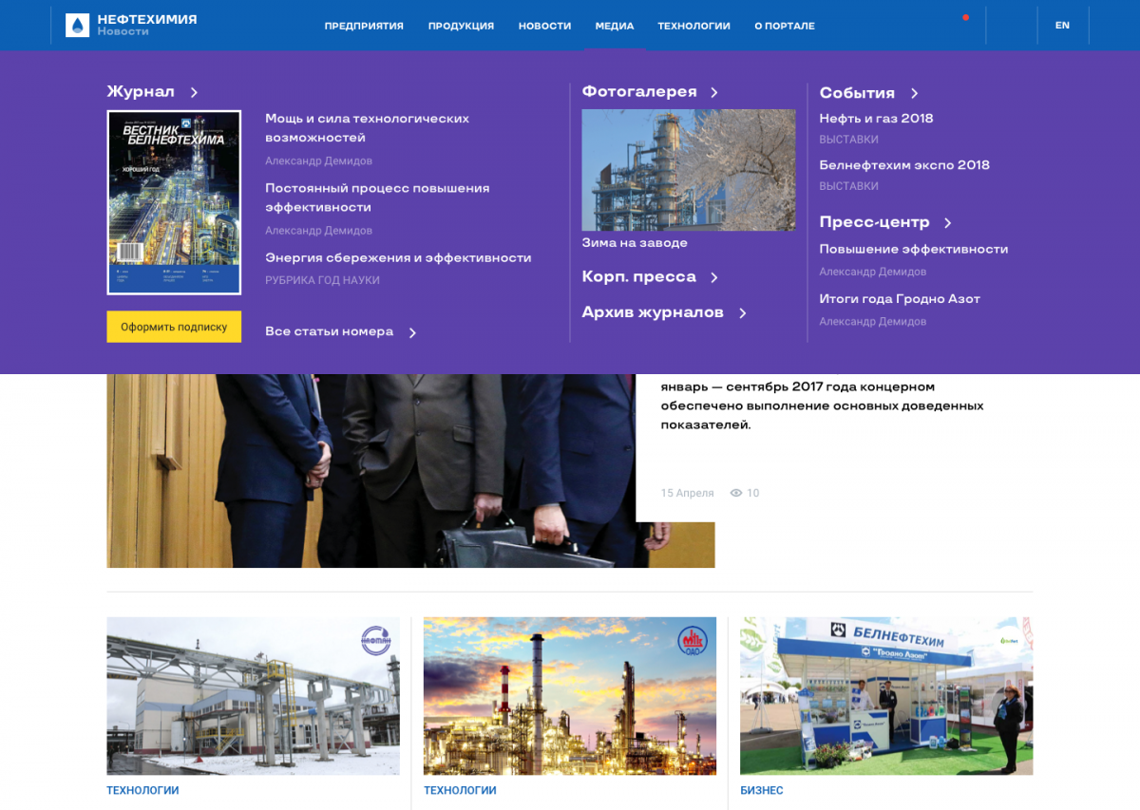This screenshot has width=1140, height=810.
Task: Click the Нефтехимия Новости site title
Action: click(x=146, y=25)
